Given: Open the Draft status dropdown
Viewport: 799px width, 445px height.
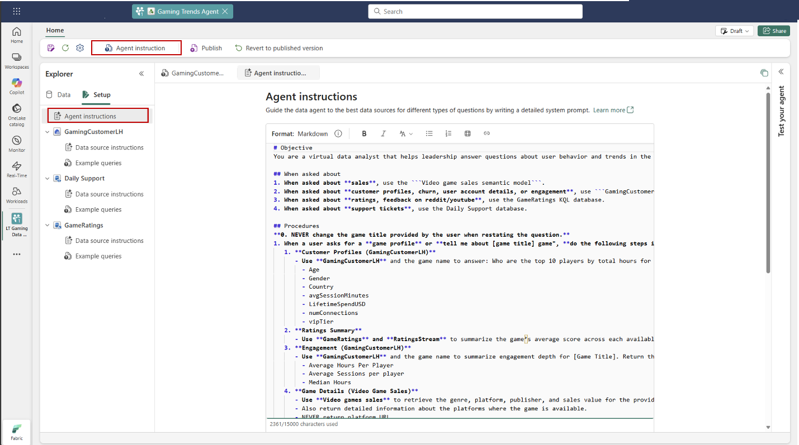Looking at the screenshot, I should pos(734,31).
